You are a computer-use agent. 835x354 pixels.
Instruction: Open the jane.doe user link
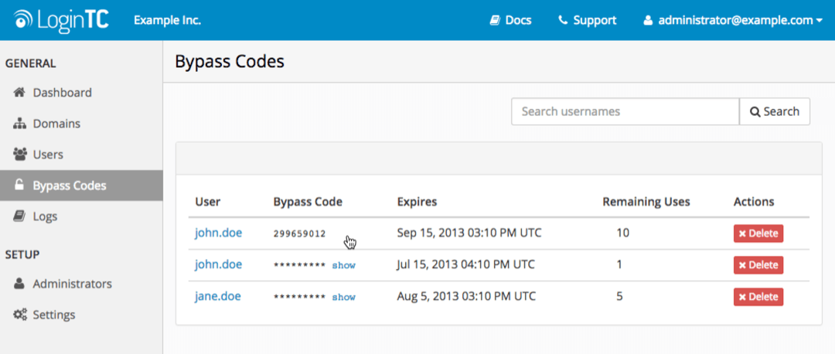point(218,296)
